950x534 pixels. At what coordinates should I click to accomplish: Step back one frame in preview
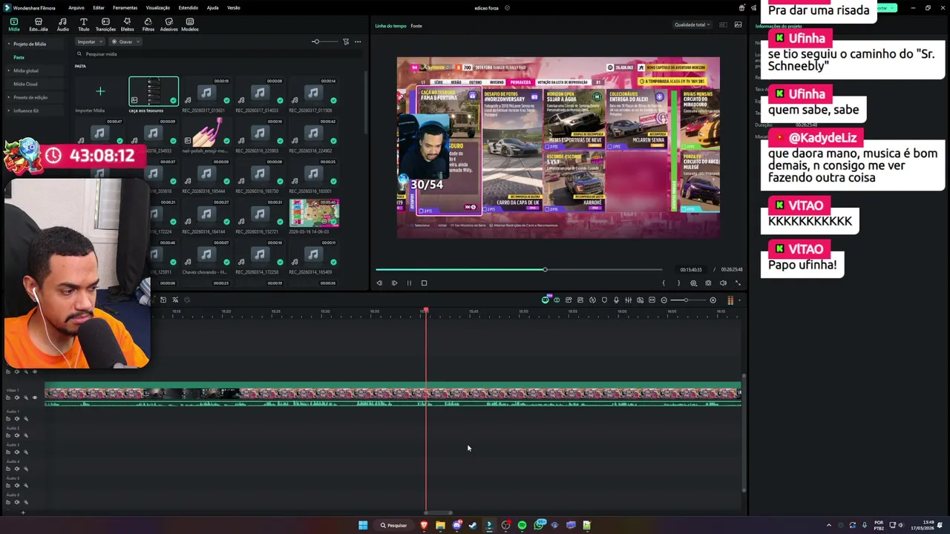379,283
